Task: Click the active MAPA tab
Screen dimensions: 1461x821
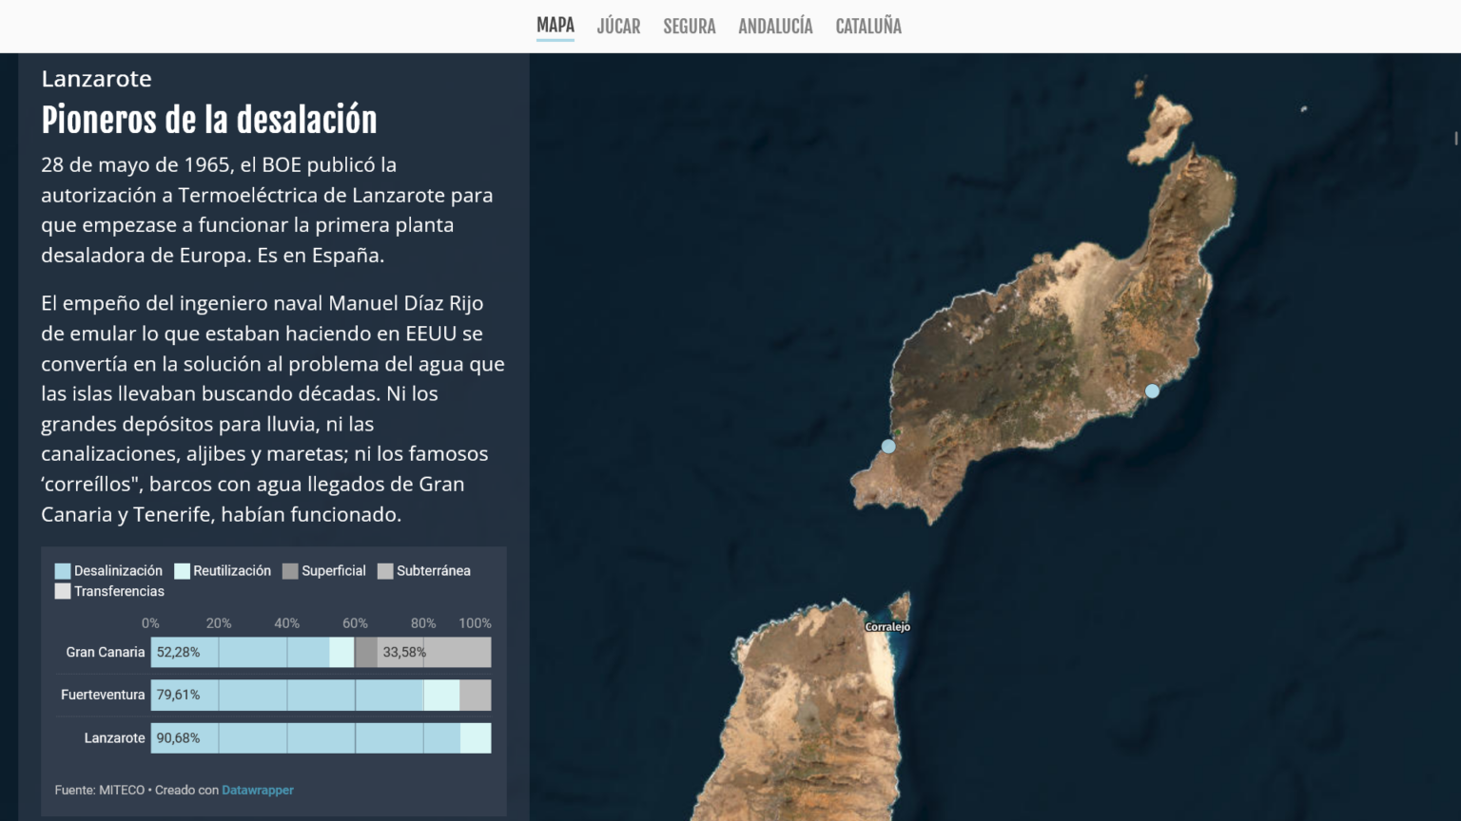Action: point(555,26)
